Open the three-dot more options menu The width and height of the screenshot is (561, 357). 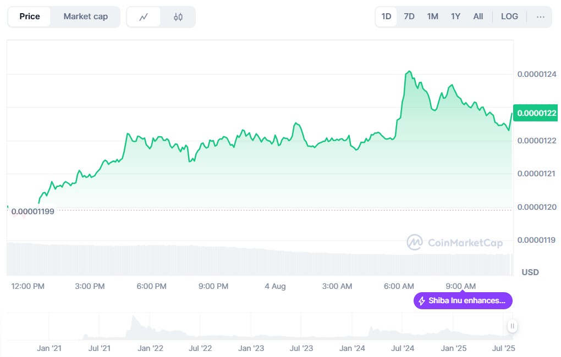541,16
